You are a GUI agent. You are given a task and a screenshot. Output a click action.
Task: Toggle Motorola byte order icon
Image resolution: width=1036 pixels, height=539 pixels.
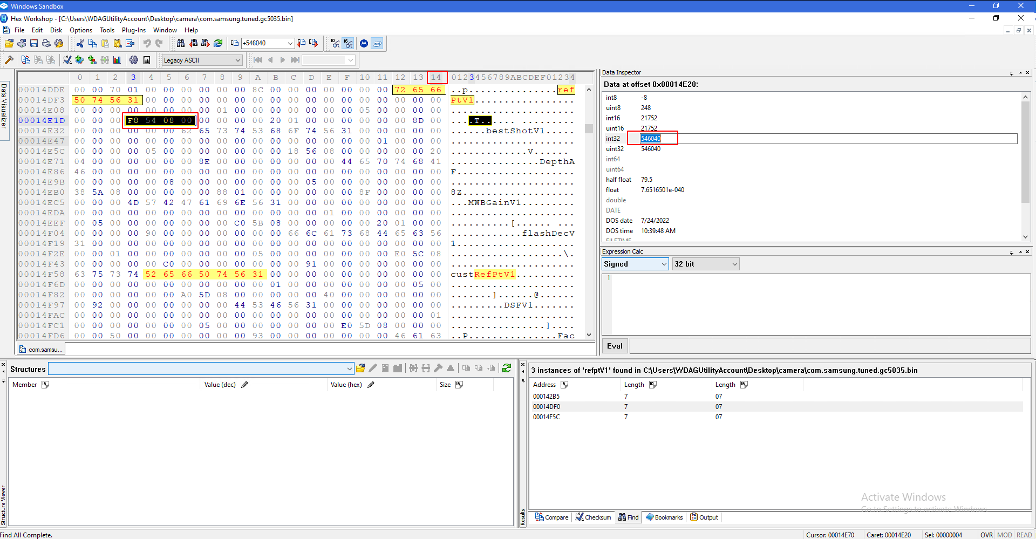364,43
